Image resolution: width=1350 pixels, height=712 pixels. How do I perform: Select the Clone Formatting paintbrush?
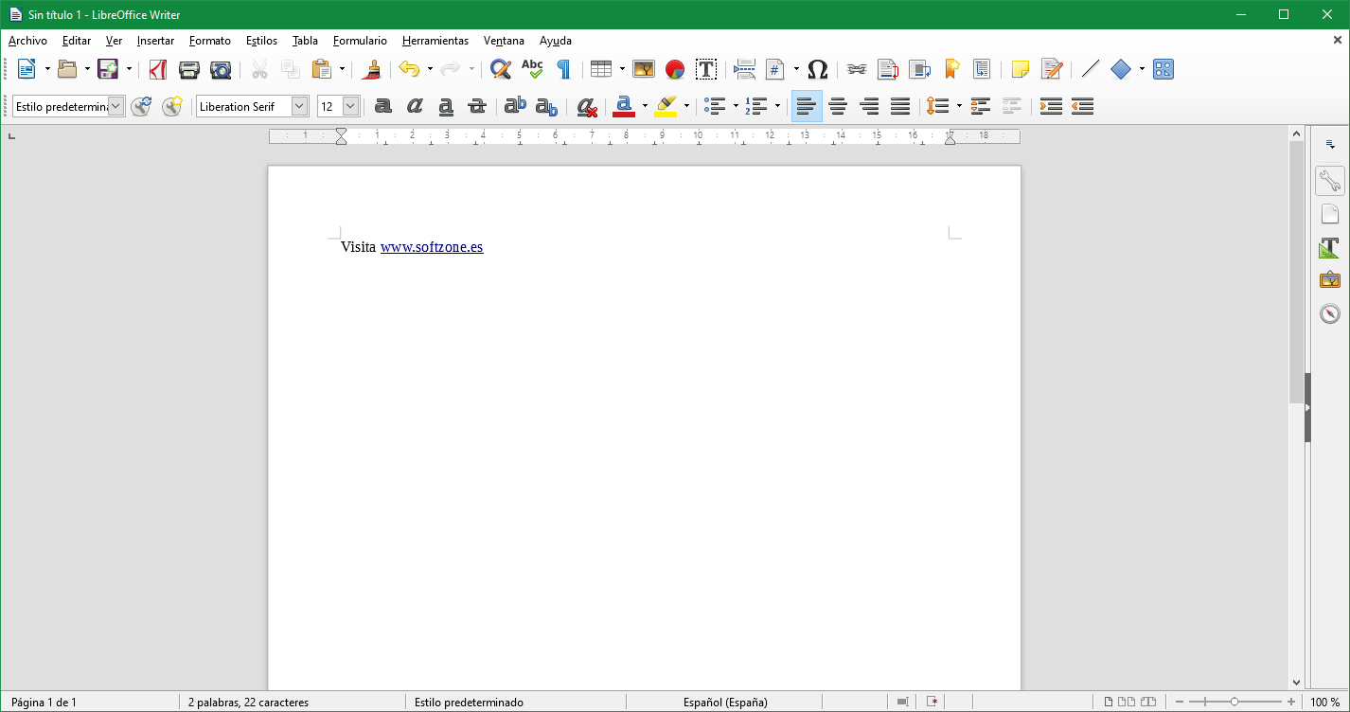(x=372, y=69)
